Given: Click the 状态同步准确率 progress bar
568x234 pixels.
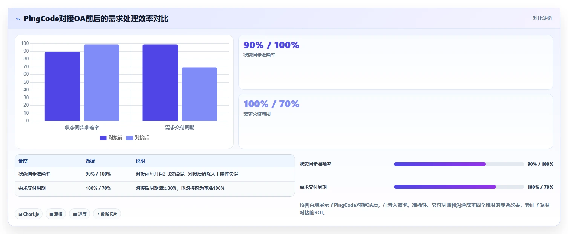Looking at the screenshot, I should 459,164.
